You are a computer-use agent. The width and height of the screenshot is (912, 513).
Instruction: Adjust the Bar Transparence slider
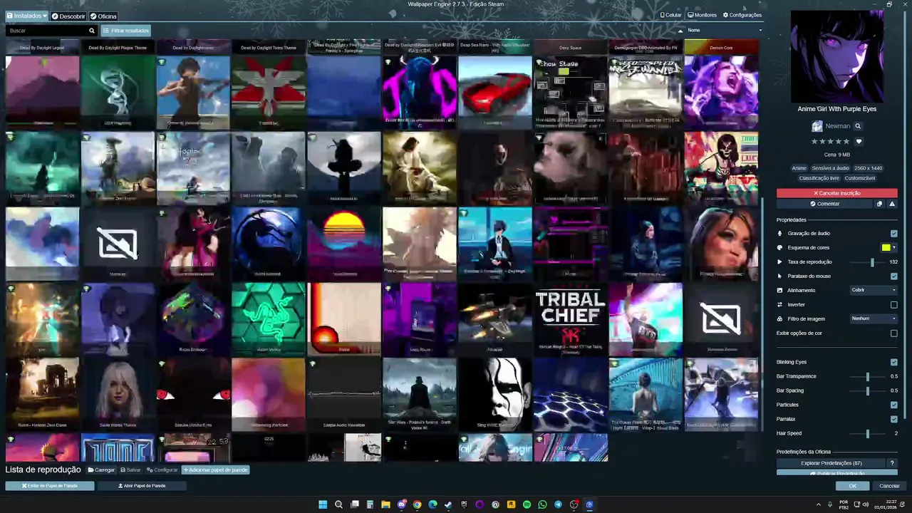tap(866, 376)
